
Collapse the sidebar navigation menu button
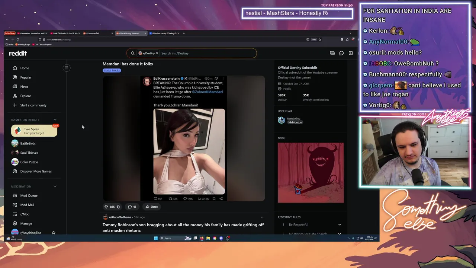[67, 68]
